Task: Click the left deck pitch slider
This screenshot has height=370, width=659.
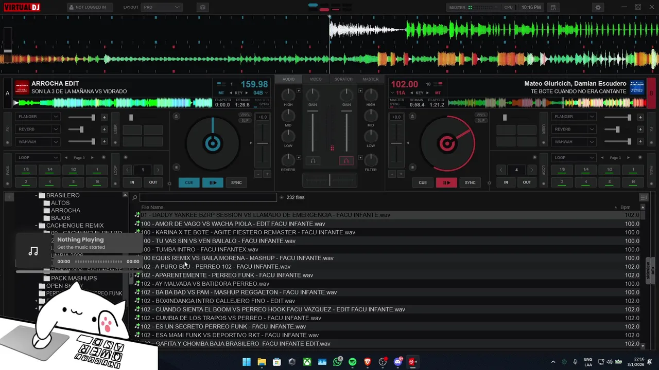Action: pyautogui.click(x=263, y=143)
